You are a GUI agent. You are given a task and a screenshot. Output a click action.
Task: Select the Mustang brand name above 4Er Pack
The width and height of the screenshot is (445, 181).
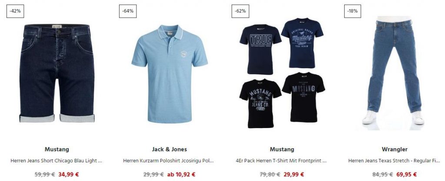coord(282,149)
